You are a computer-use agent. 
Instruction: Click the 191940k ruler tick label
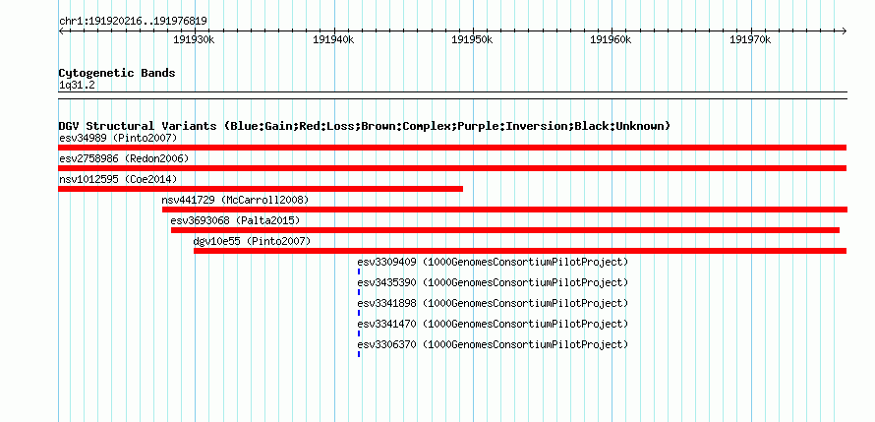pos(333,39)
